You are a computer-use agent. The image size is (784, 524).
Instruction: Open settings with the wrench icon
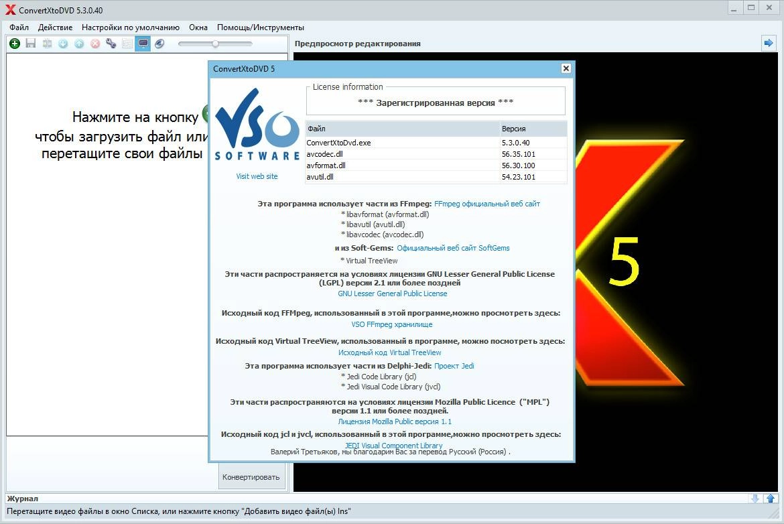[111, 44]
